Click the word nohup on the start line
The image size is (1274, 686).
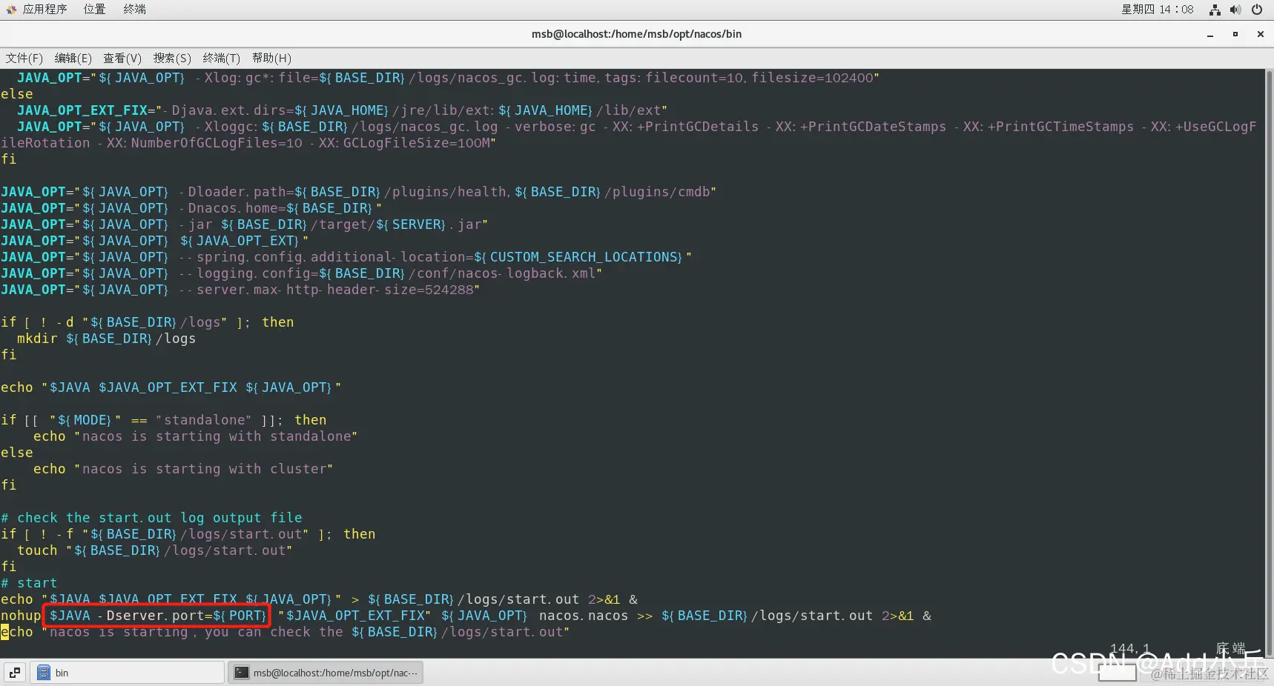click(21, 616)
